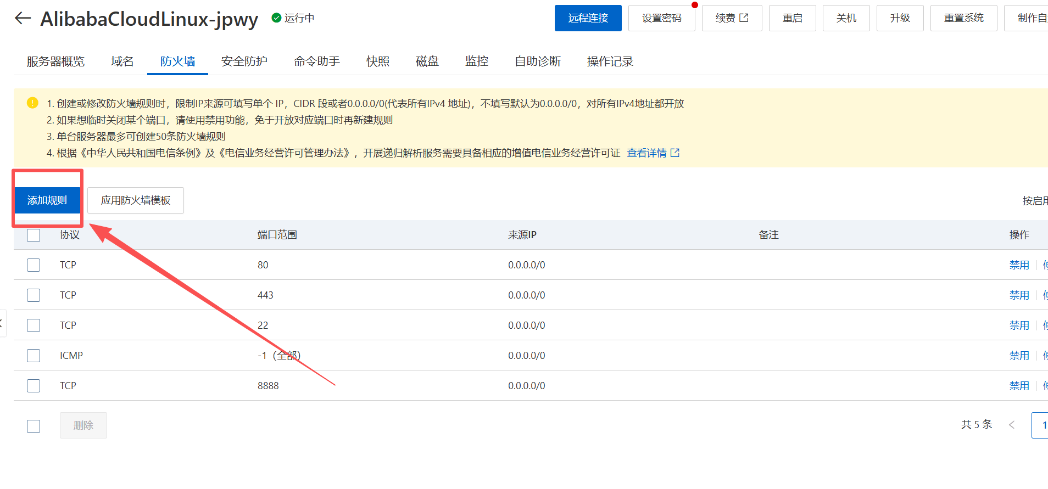Click the 设置密码 button
Viewport: 1048px width, 489px height.
[661, 18]
